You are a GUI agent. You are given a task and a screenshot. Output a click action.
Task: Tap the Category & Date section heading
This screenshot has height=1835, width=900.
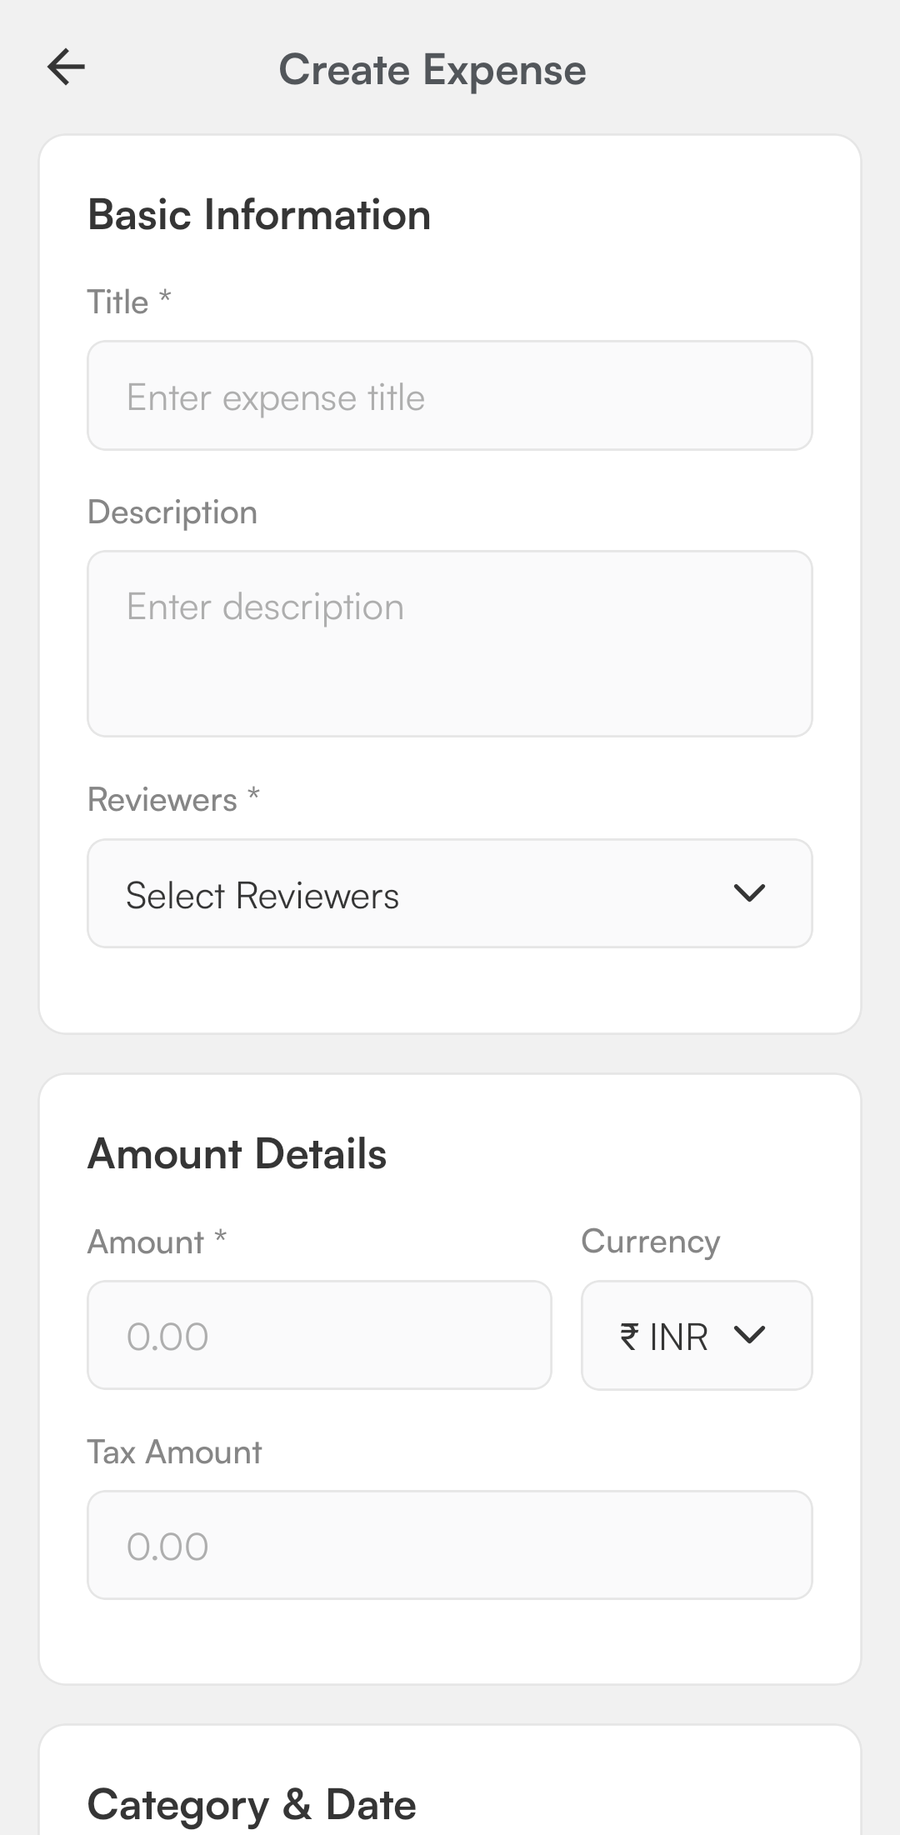point(252,1805)
